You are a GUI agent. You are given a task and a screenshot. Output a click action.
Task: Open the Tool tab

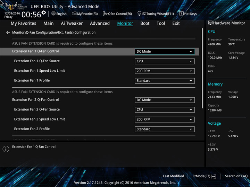(x=161, y=24)
